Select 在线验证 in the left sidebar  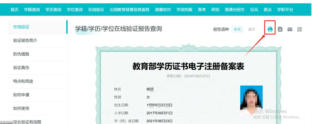[38, 27]
